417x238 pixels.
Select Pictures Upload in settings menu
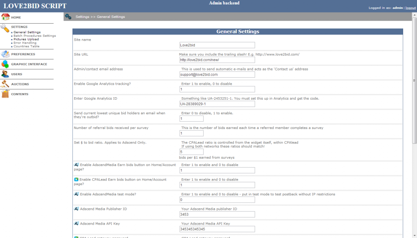click(26, 39)
